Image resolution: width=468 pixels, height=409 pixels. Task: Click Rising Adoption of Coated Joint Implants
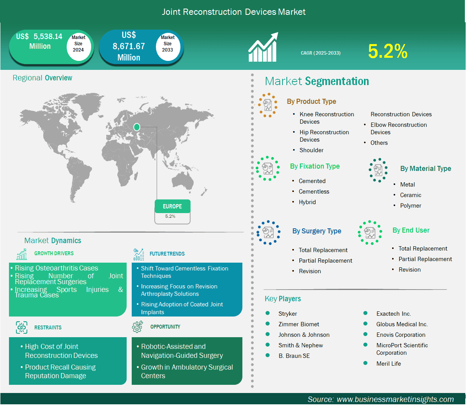point(182,308)
